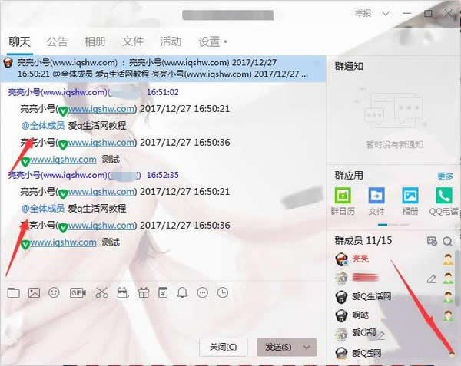Open message history clock icon
461x366 pixels.
click(223, 292)
